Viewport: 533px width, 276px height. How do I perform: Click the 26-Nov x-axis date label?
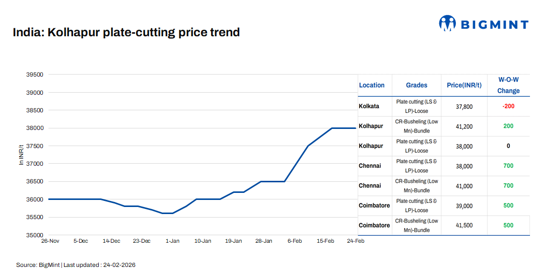(x=50, y=241)
